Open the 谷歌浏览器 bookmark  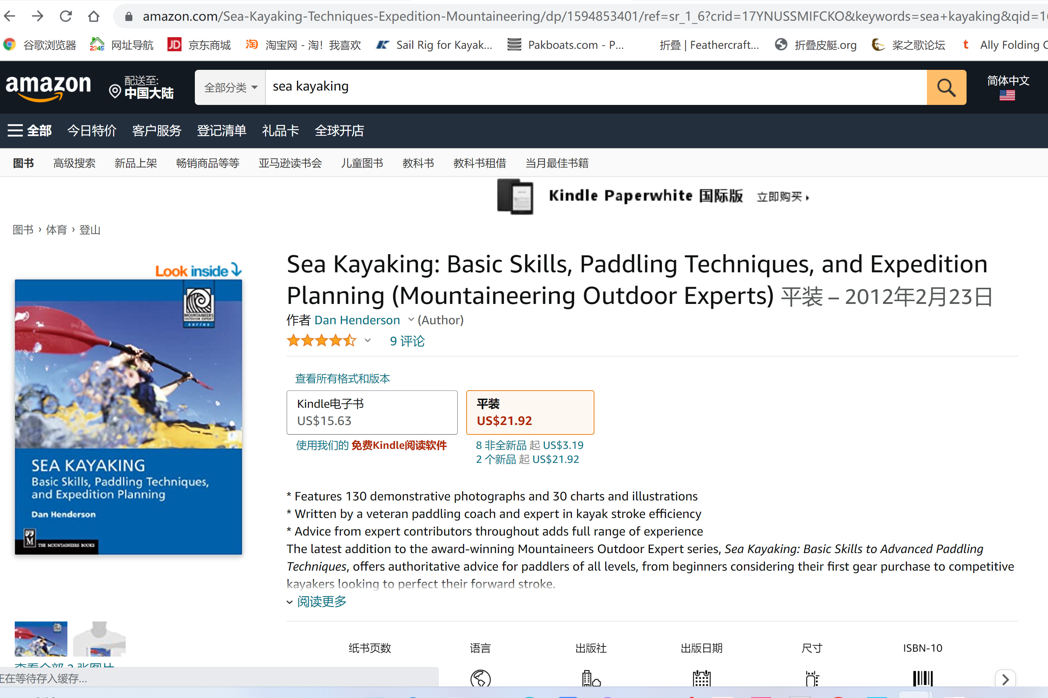tap(39, 45)
